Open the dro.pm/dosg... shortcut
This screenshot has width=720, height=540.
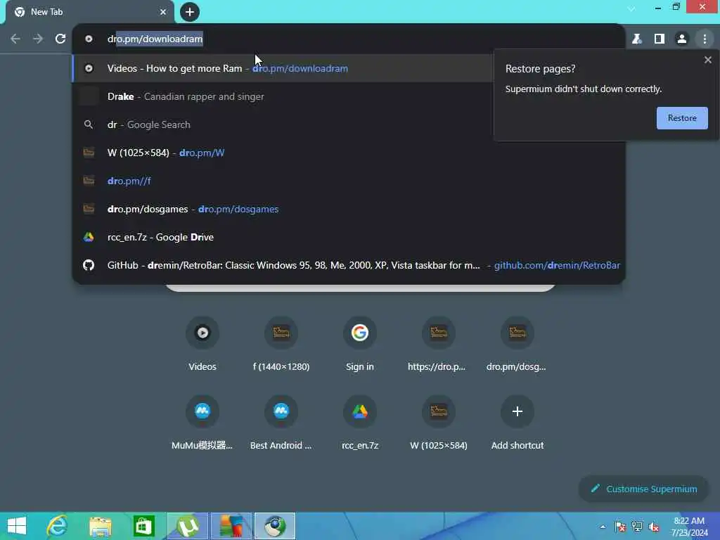[x=517, y=344]
